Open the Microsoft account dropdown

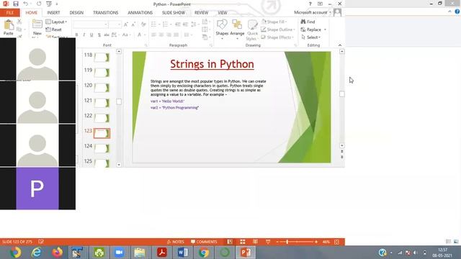(313, 12)
